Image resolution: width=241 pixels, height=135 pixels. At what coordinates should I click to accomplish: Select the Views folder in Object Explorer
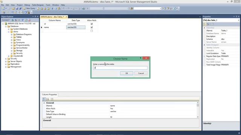[18, 40]
